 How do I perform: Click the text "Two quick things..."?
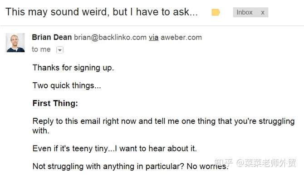tap(67, 85)
